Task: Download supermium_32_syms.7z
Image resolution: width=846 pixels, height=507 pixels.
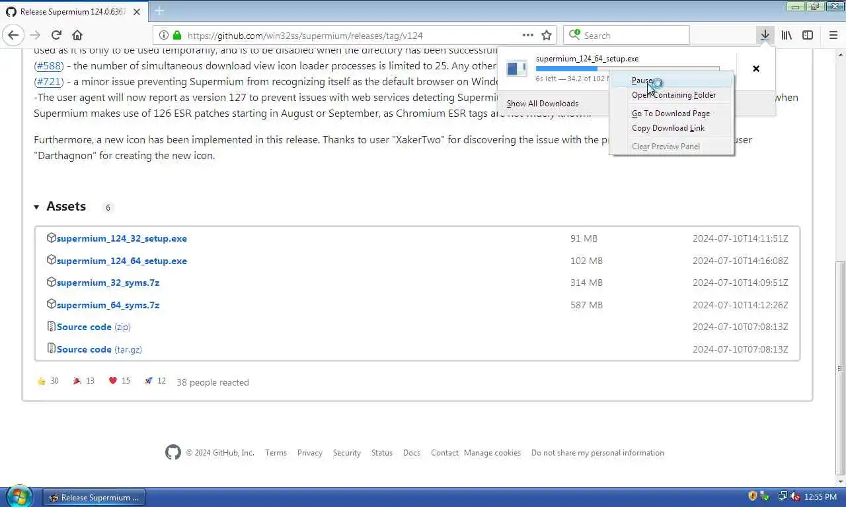Action: pyautogui.click(x=108, y=283)
